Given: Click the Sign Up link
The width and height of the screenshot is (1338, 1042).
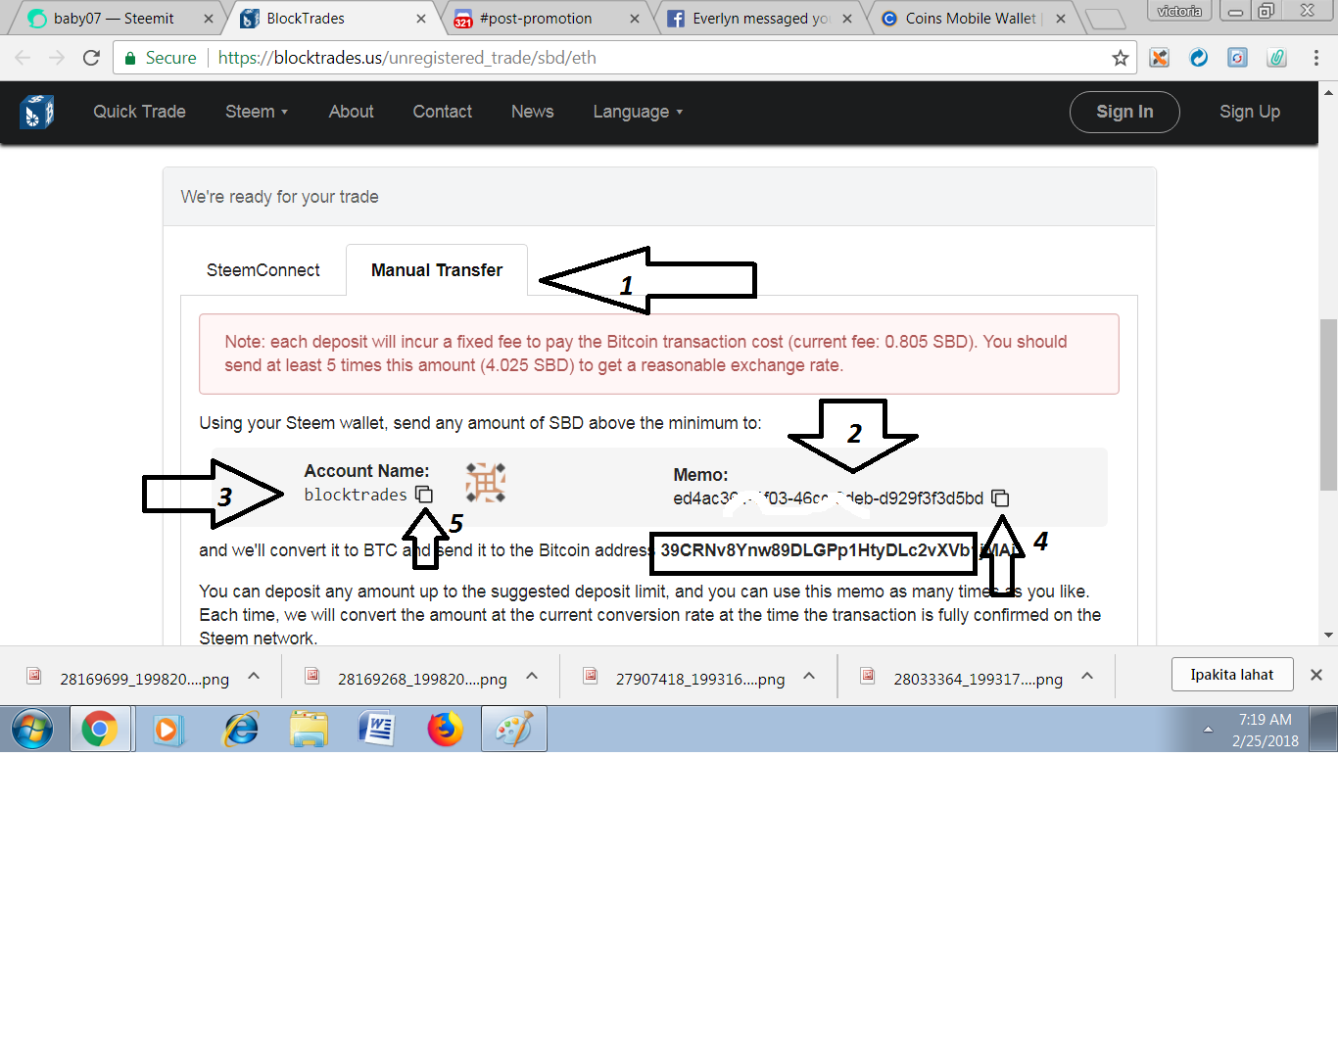Looking at the screenshot, I should pyautogui.click(x=1250, y=112).
